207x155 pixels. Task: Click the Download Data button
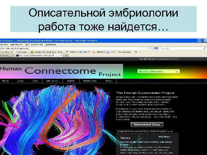coord(147,125)
